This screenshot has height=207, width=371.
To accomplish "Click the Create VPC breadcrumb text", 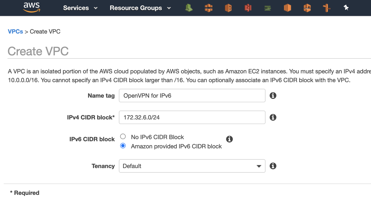I will pos(45,31).
